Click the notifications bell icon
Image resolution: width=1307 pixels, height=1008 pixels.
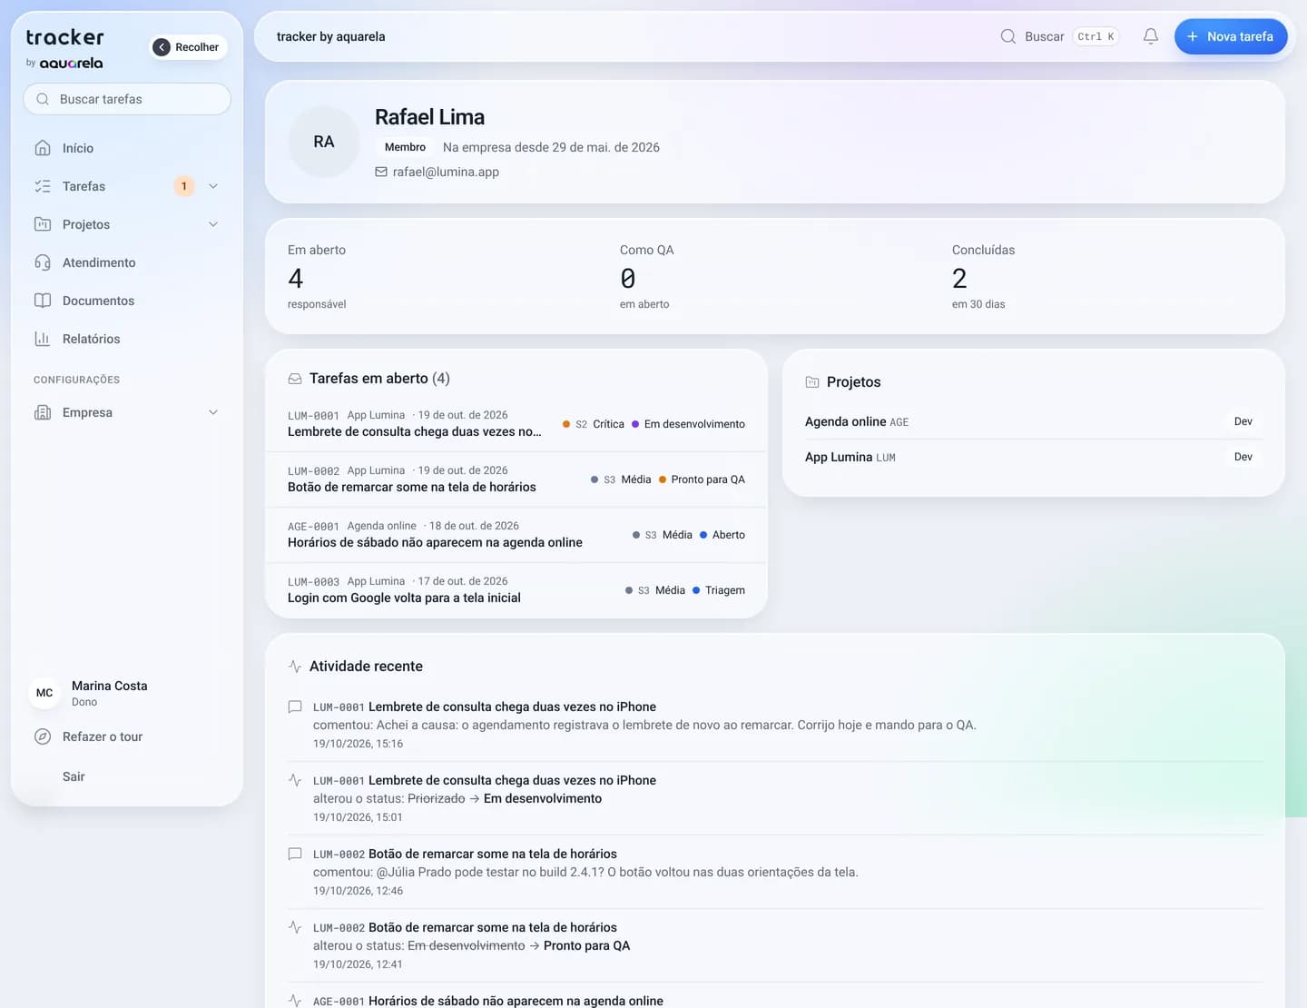pyautogui.click(x=1151, y=36)
